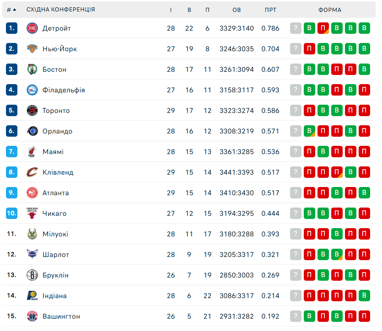Click the rank 7 badge beside Маямі
The image size is (382, 331).
click(x=12, y=152)
